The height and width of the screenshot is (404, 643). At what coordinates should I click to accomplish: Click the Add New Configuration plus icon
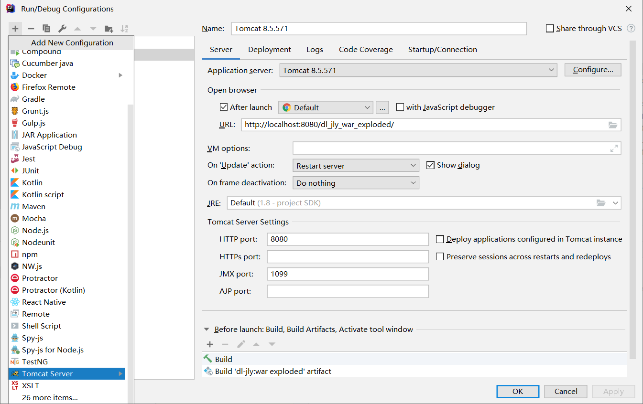(x=15, y=29)
